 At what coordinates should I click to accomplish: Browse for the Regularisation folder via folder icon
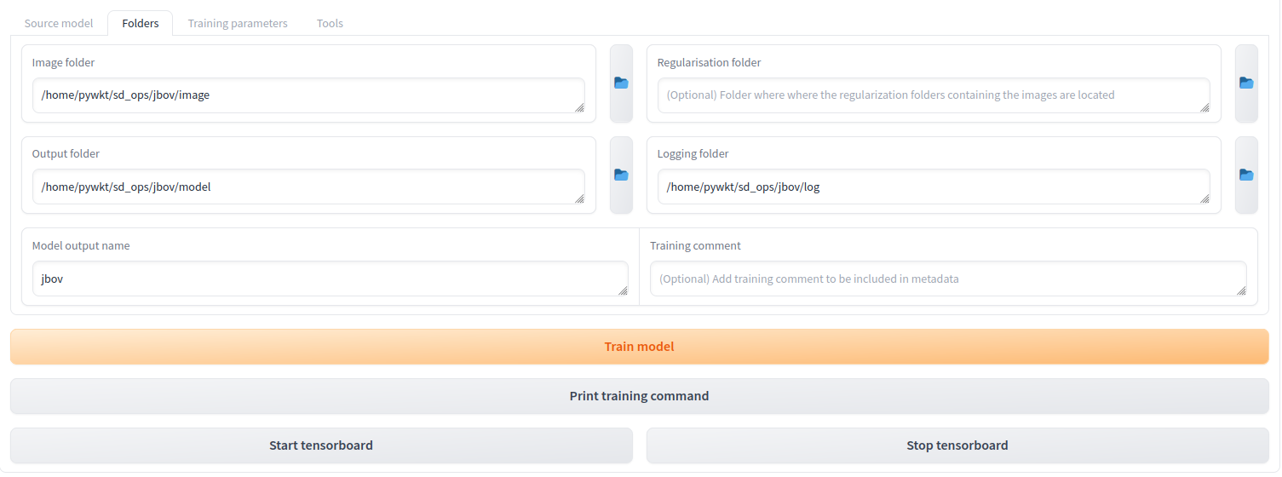click(x=1246, y=83)
